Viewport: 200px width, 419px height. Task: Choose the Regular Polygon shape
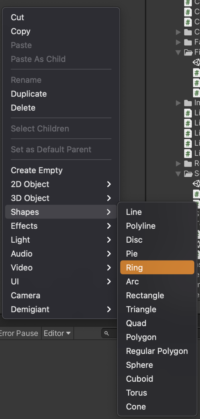(157, 351)
